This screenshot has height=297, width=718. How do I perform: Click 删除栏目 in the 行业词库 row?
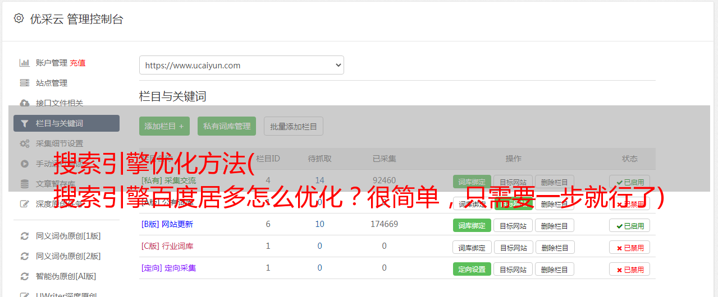click(555, 247)
